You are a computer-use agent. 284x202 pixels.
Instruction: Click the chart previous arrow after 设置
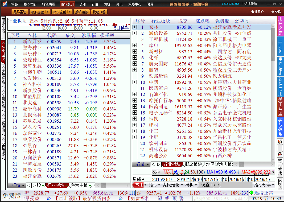click(x=214, y=185)
